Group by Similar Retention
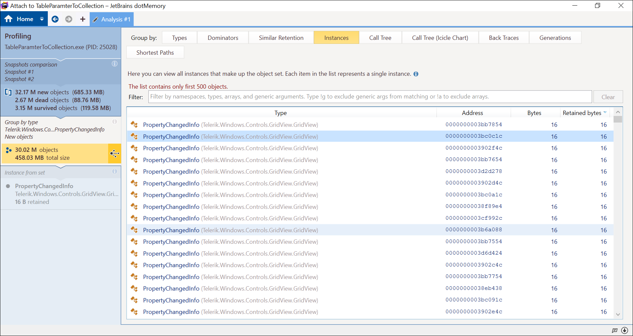 281,38
